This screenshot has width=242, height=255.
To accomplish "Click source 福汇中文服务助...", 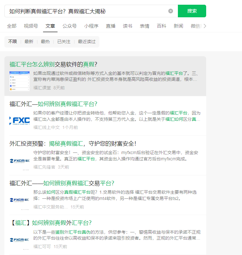I will [x=50, y=207].
